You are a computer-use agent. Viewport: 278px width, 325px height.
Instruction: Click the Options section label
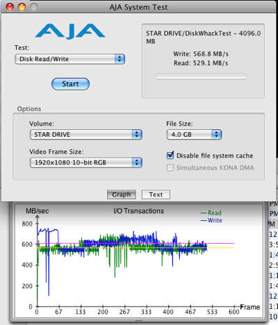pos(29,109)
